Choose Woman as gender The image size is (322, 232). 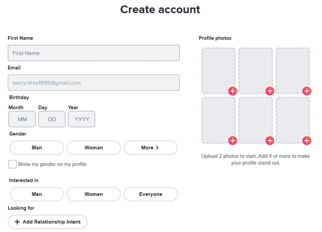click(x=94, y=147)
